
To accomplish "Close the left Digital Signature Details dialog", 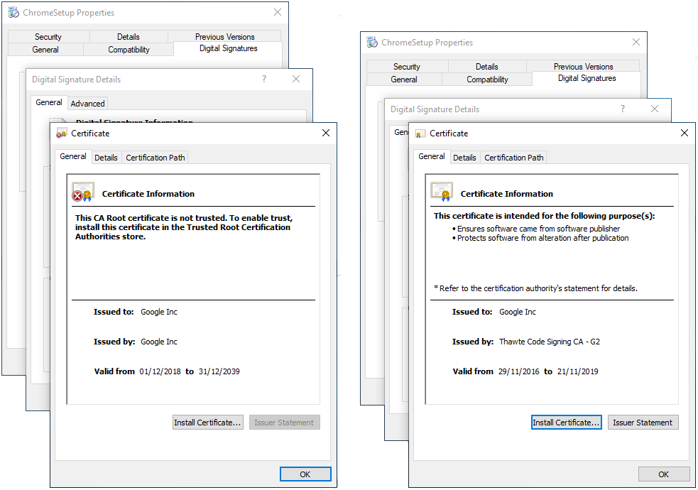I will (296, 80).
